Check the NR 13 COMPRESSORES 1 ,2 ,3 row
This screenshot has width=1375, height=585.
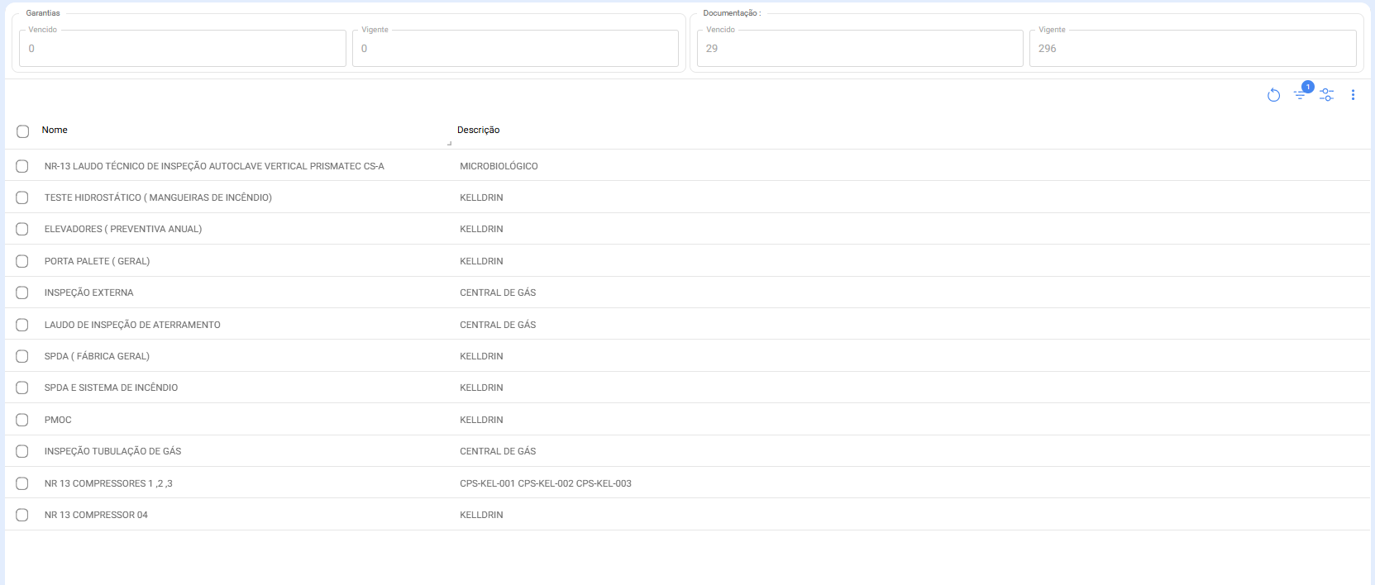coord(22,483)
